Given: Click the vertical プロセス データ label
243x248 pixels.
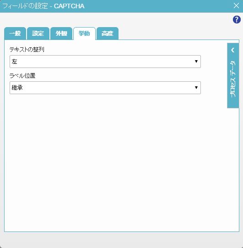Looking at the screenshot, I should 233,79.
